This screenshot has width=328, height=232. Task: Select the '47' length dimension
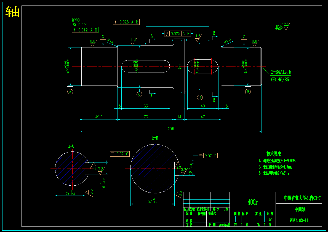(x=203, y=117)
